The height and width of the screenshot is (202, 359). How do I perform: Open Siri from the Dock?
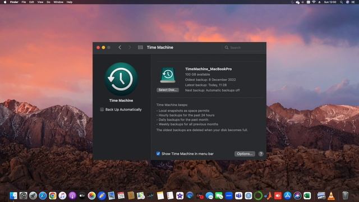(297, 196)
